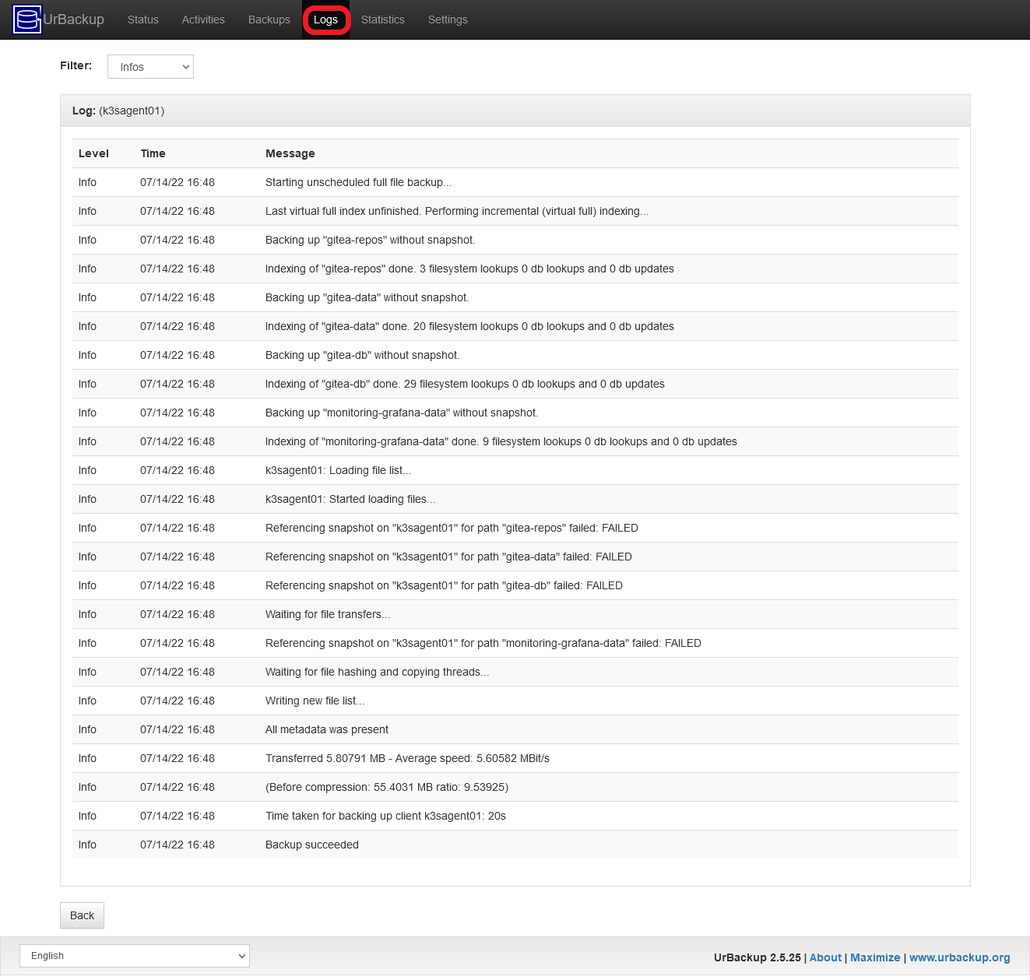The height and width of the screenshot is (980, 1030).
Task: Click the Message column header
Action: [290, 153]
